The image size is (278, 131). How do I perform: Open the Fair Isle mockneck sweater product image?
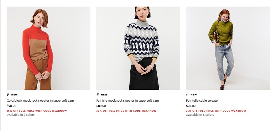tap(138, 48)
